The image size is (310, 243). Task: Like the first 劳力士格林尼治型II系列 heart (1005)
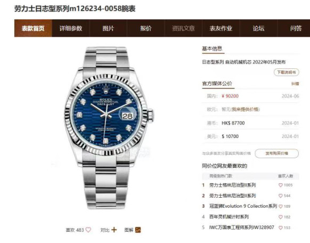[x=280, y=185]
